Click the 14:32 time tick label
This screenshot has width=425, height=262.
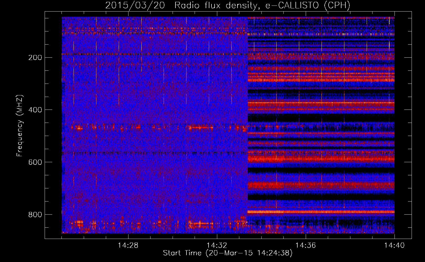tap(217, 245)
